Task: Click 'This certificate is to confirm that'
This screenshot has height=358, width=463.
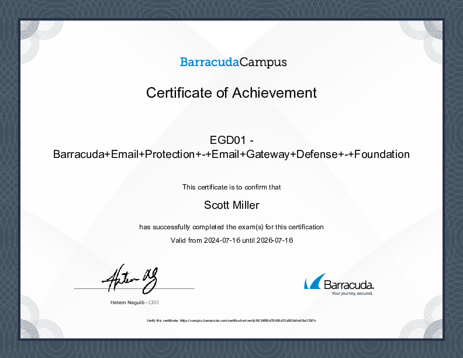Action: 231,187
